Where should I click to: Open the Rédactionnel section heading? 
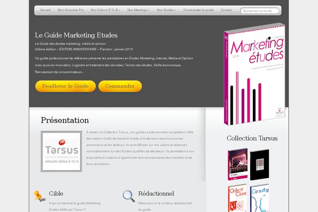[x=156, y=193]
